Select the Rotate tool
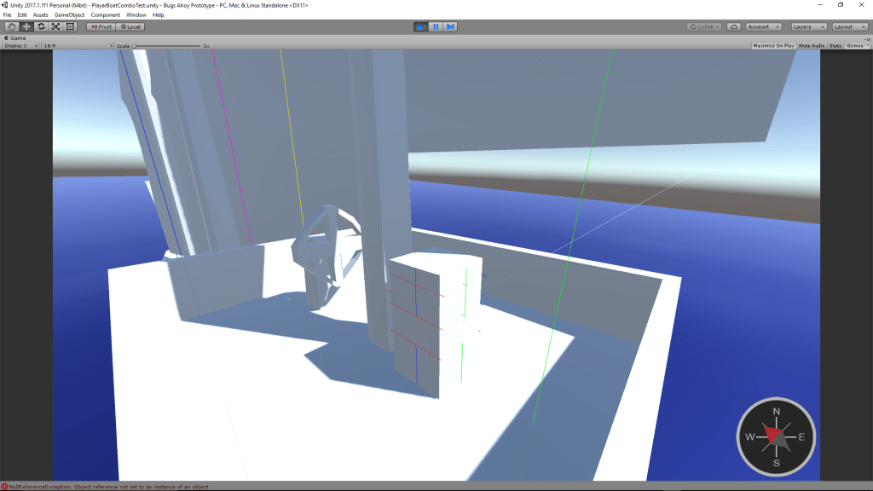 click(x=41, y=26)
